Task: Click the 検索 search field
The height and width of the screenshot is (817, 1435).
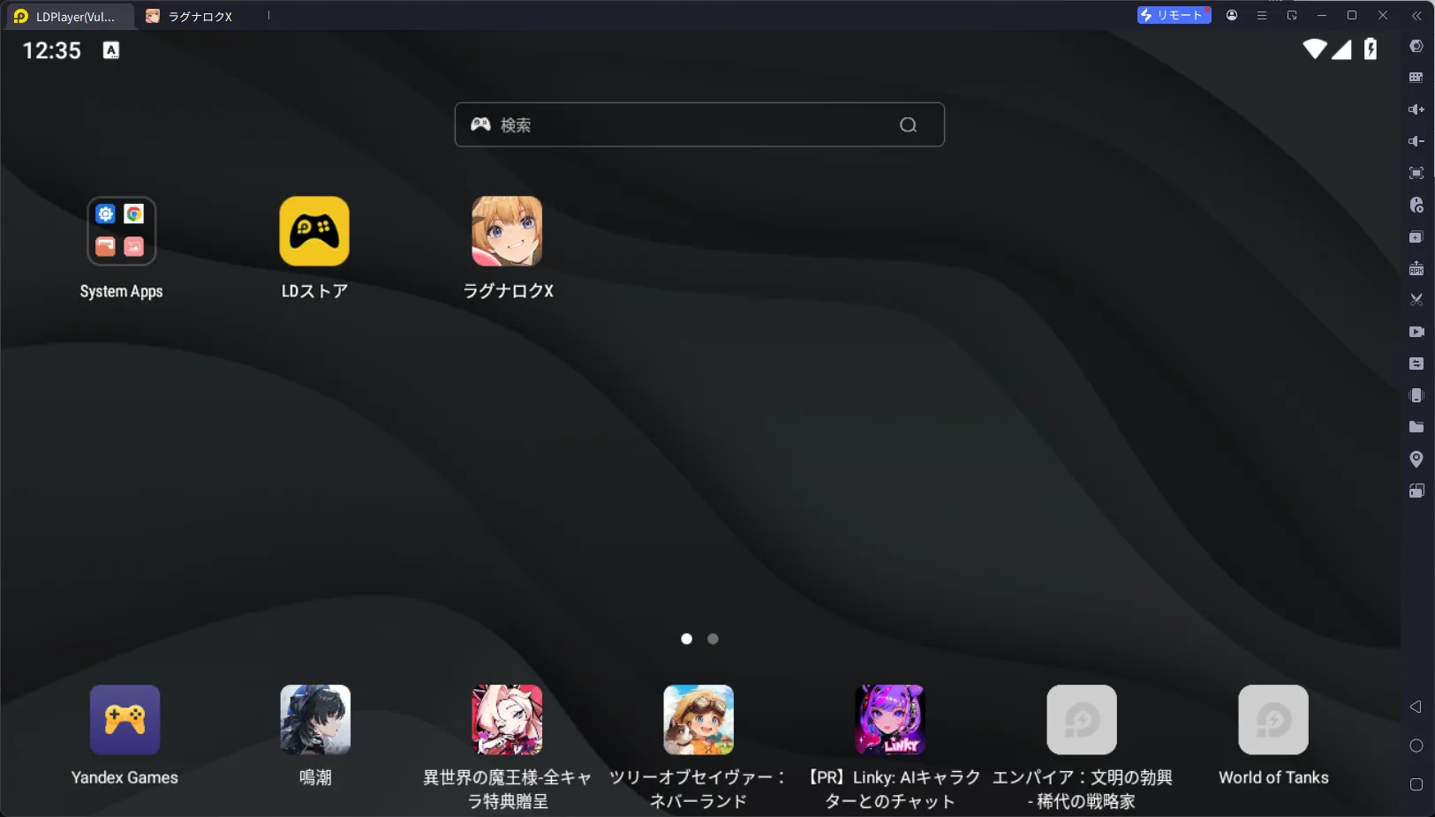Action: pyautogui.click(x=698, y=124)
